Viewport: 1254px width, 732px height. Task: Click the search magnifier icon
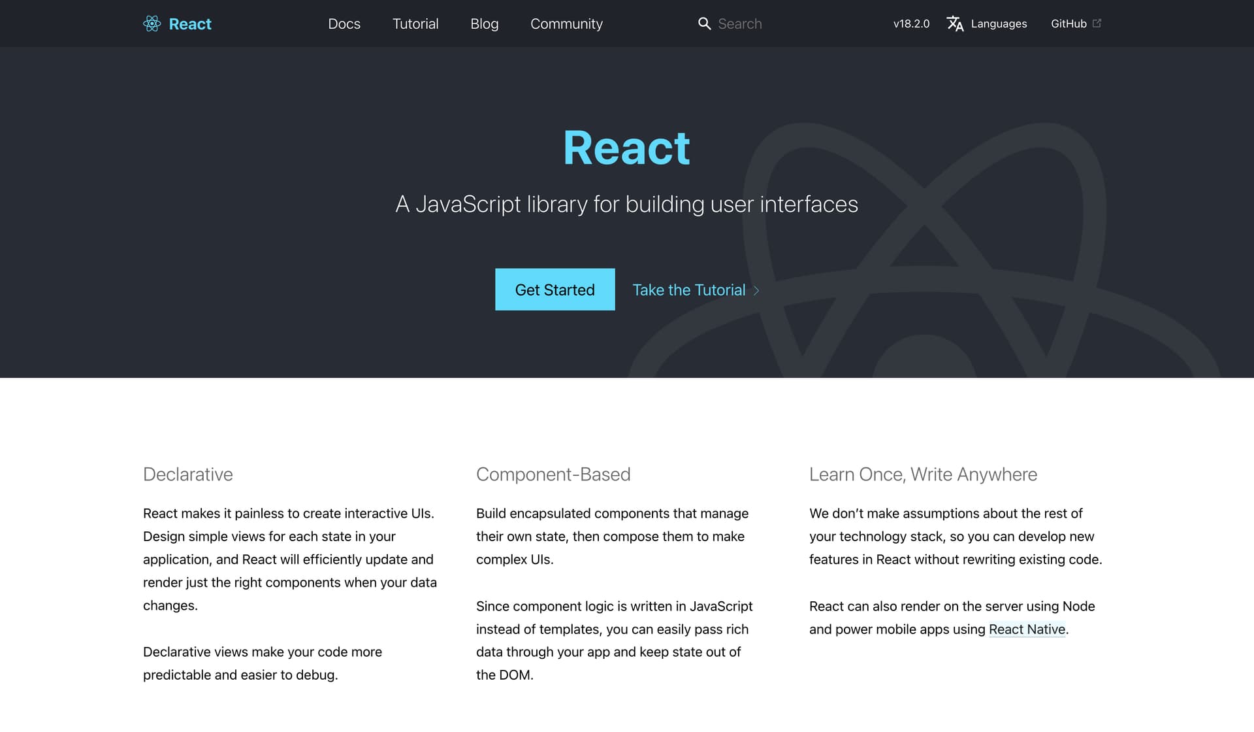coord(704,24)
